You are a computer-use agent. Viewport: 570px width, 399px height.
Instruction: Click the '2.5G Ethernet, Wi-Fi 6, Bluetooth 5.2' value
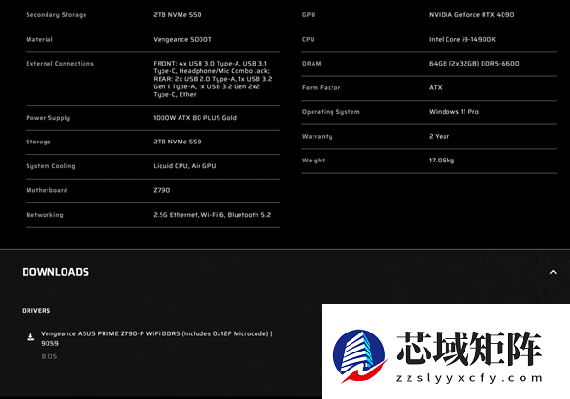pos(212,215)
